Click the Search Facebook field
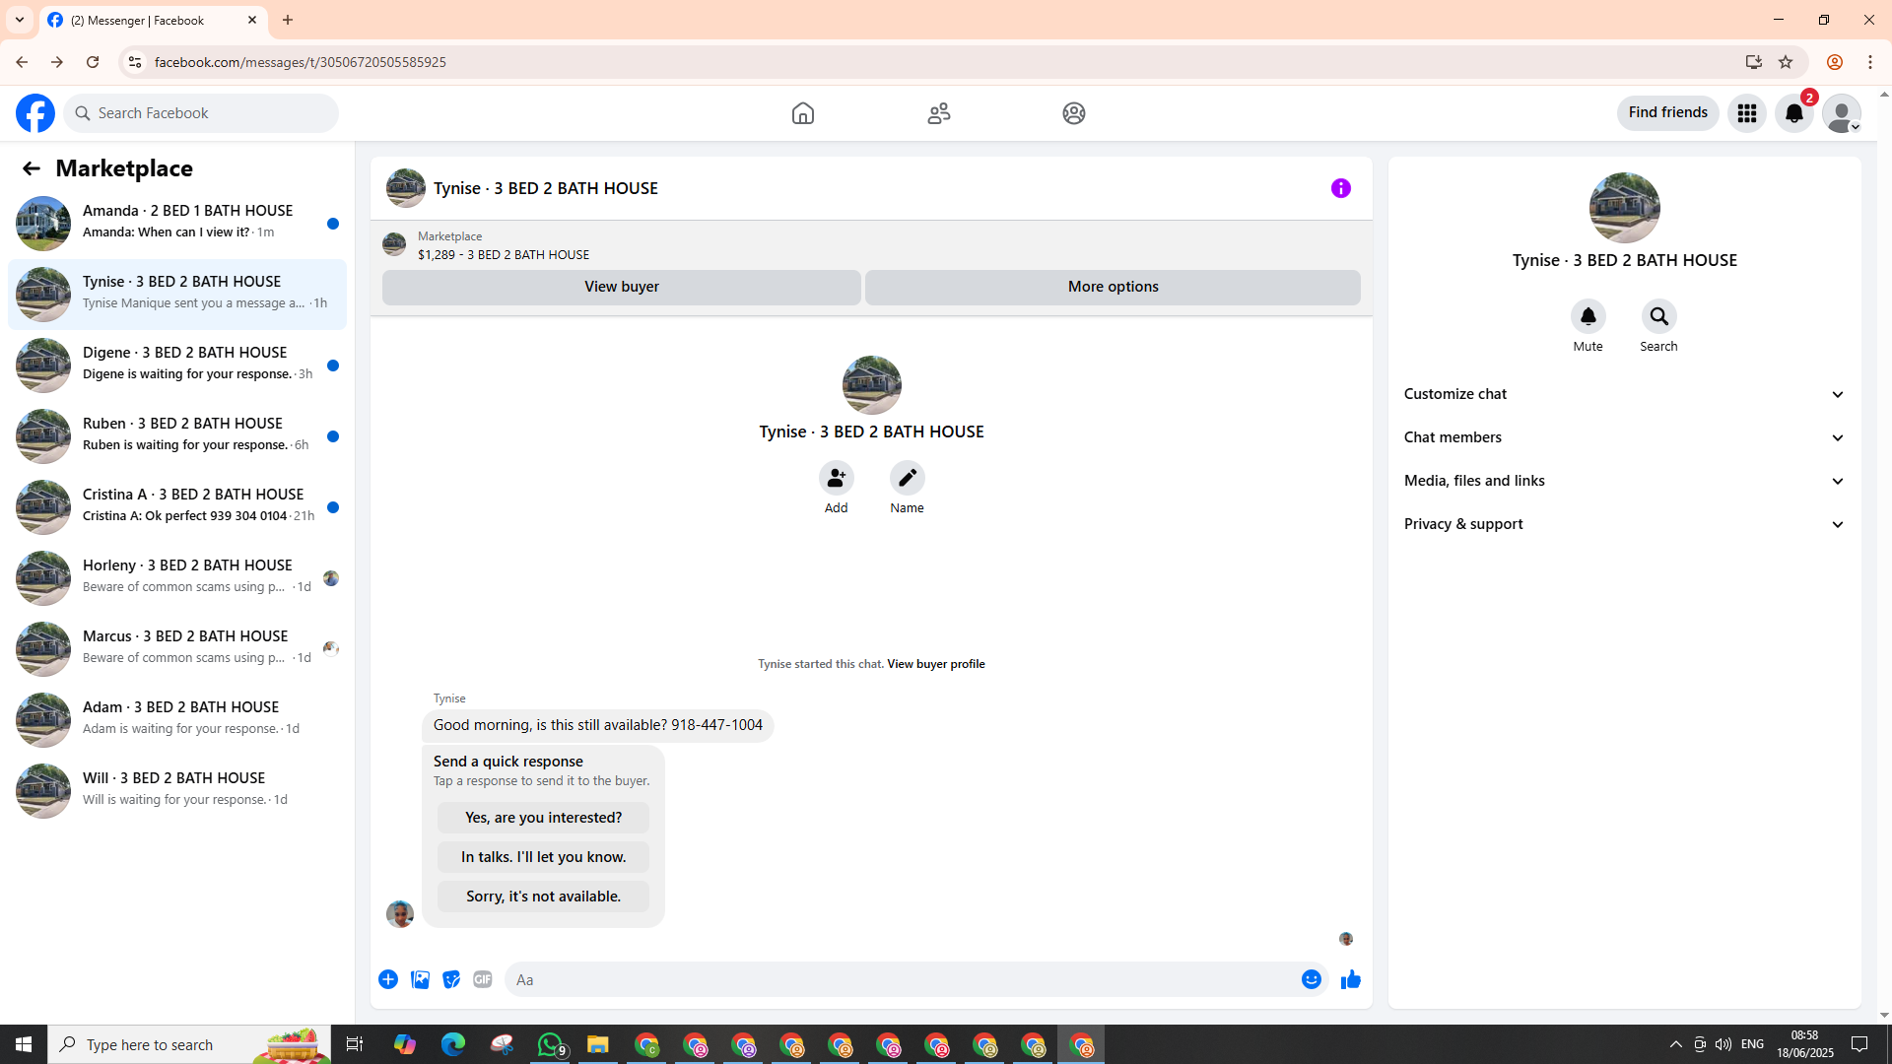 coord(201,113)
